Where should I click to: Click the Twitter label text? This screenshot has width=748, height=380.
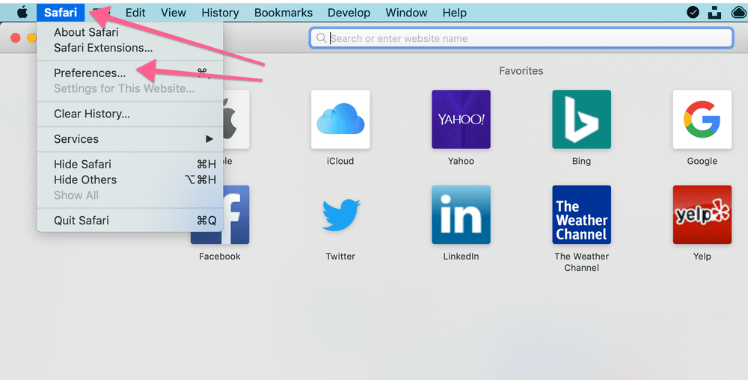coord(340,256)
